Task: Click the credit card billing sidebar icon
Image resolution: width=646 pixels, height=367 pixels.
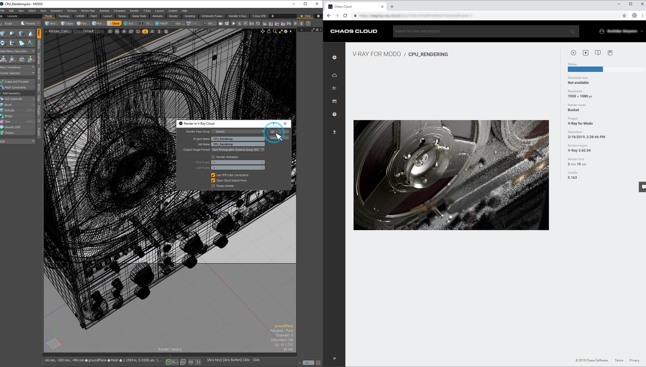Action: tap(334, 101)
